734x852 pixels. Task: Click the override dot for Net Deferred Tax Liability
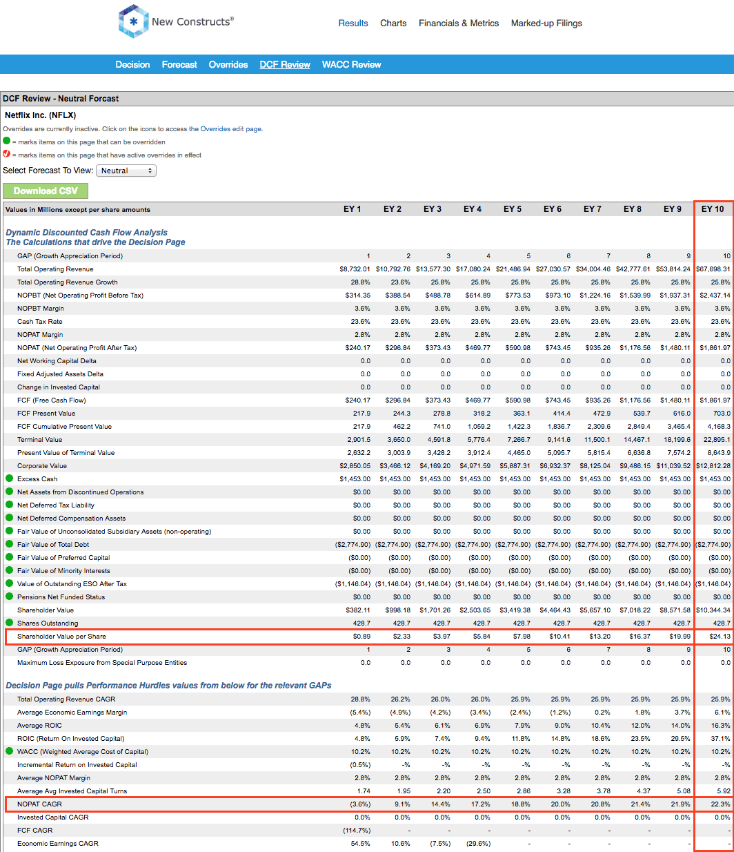tap(9, 505)
